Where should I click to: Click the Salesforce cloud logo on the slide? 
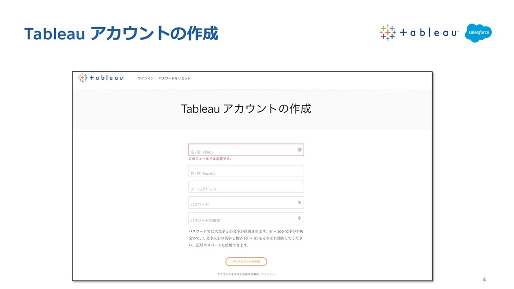coord(478,33)
